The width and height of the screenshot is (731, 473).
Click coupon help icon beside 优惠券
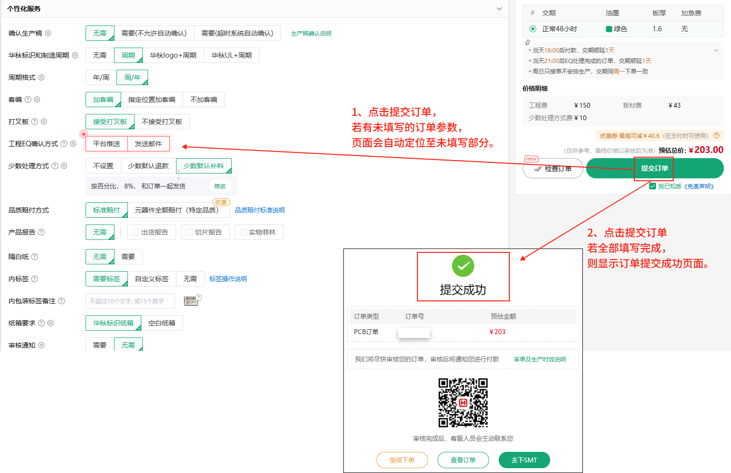[717, 136]
